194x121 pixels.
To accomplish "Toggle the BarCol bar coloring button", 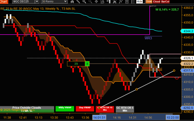I will pyautogui.click(x=165, y=2).
